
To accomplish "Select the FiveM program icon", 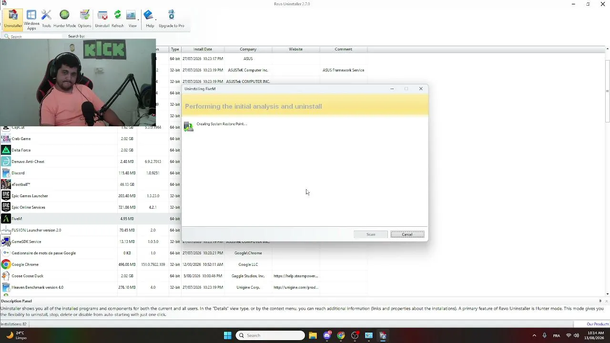I will [6, 219].
